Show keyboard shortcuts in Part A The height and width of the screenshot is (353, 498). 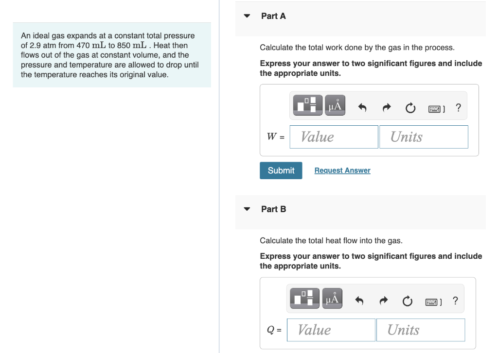pos(436,109)
